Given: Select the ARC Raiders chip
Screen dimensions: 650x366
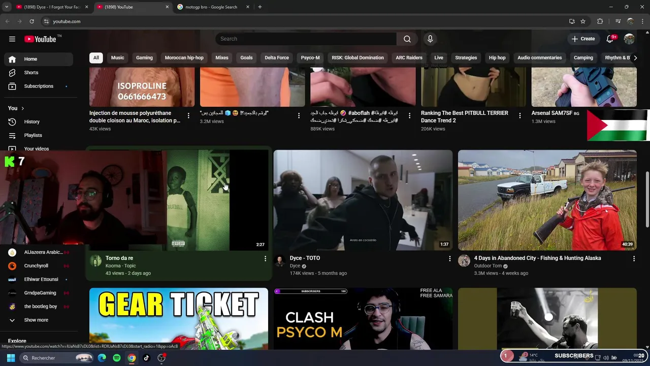Looking at the screenshot, I should click(409, 58).
